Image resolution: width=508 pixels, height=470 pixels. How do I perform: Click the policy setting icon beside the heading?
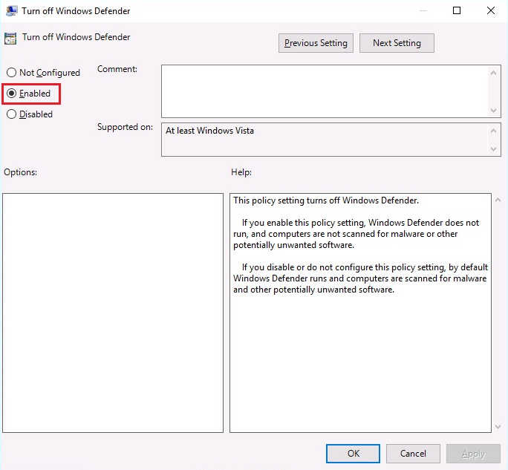coord(10,39)
